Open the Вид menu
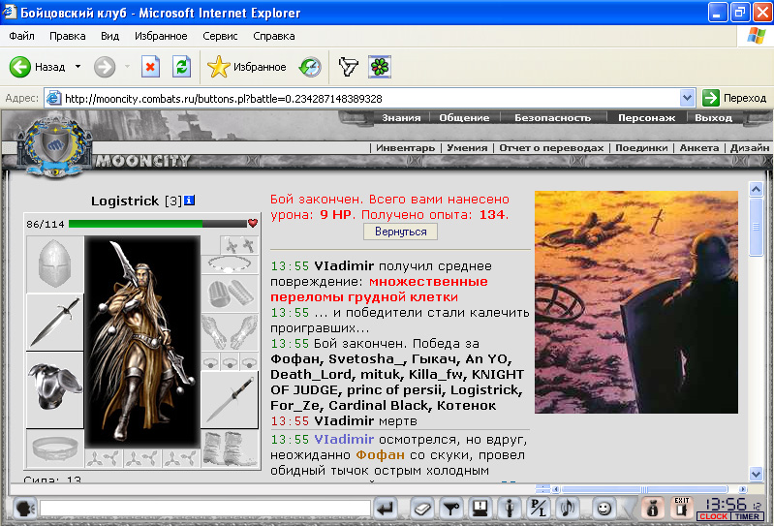This screenshot has height=526, width=774. [x=110, y=36]
